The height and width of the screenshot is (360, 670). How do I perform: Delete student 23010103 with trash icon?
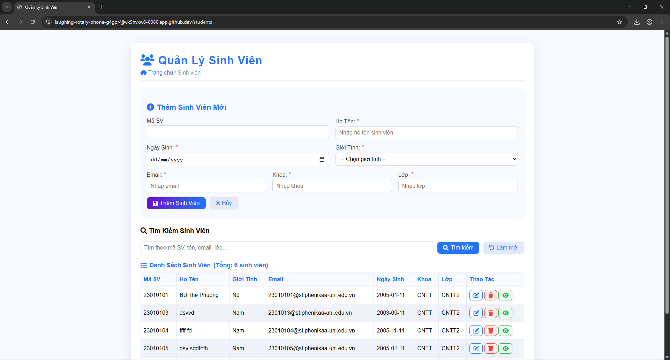point(490,313)
